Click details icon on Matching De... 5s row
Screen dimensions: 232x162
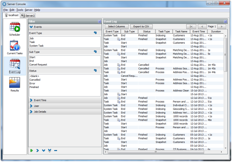pos(119,54)
